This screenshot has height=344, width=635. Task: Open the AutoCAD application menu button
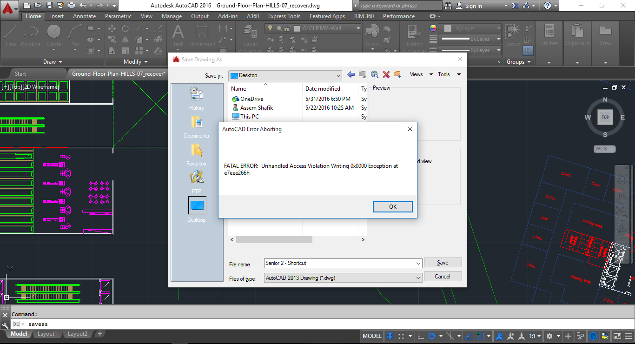pos(9,8)
